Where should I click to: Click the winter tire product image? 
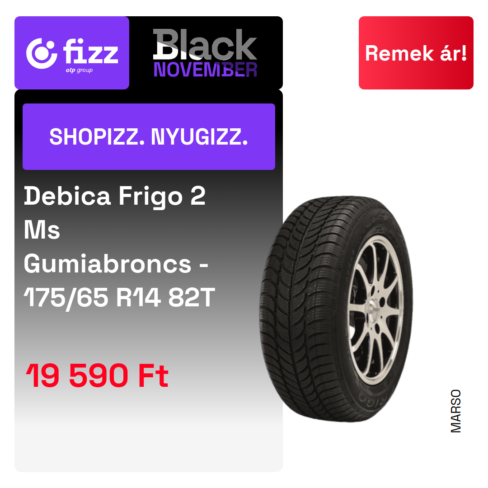click(337, 309)
